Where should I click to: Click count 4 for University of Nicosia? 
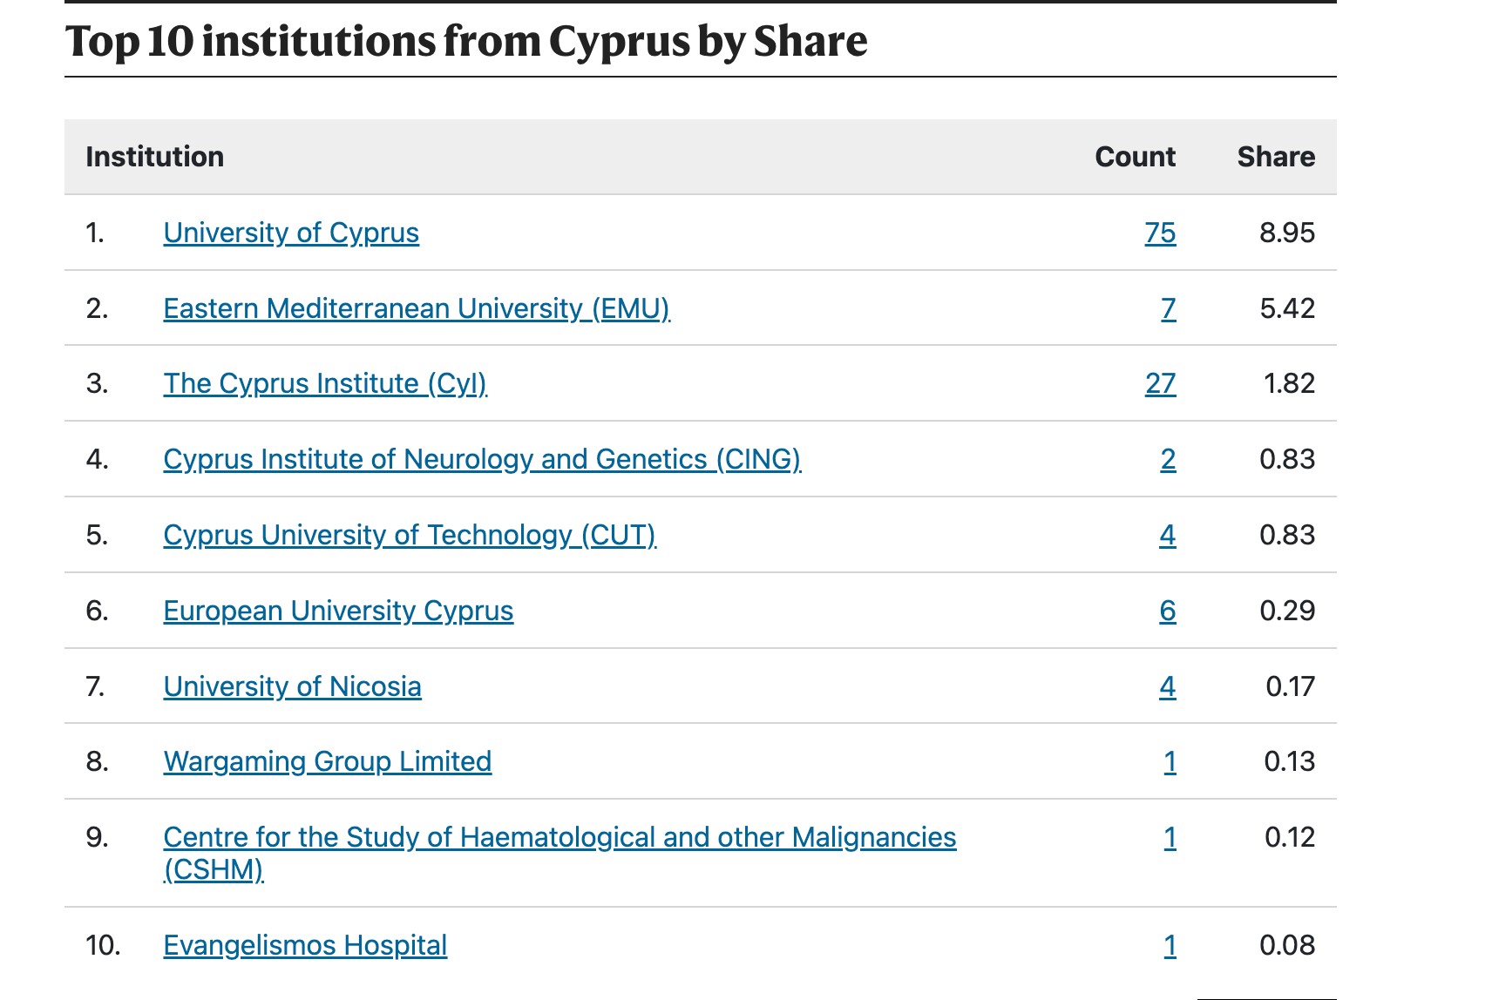tap(1167, 686)
